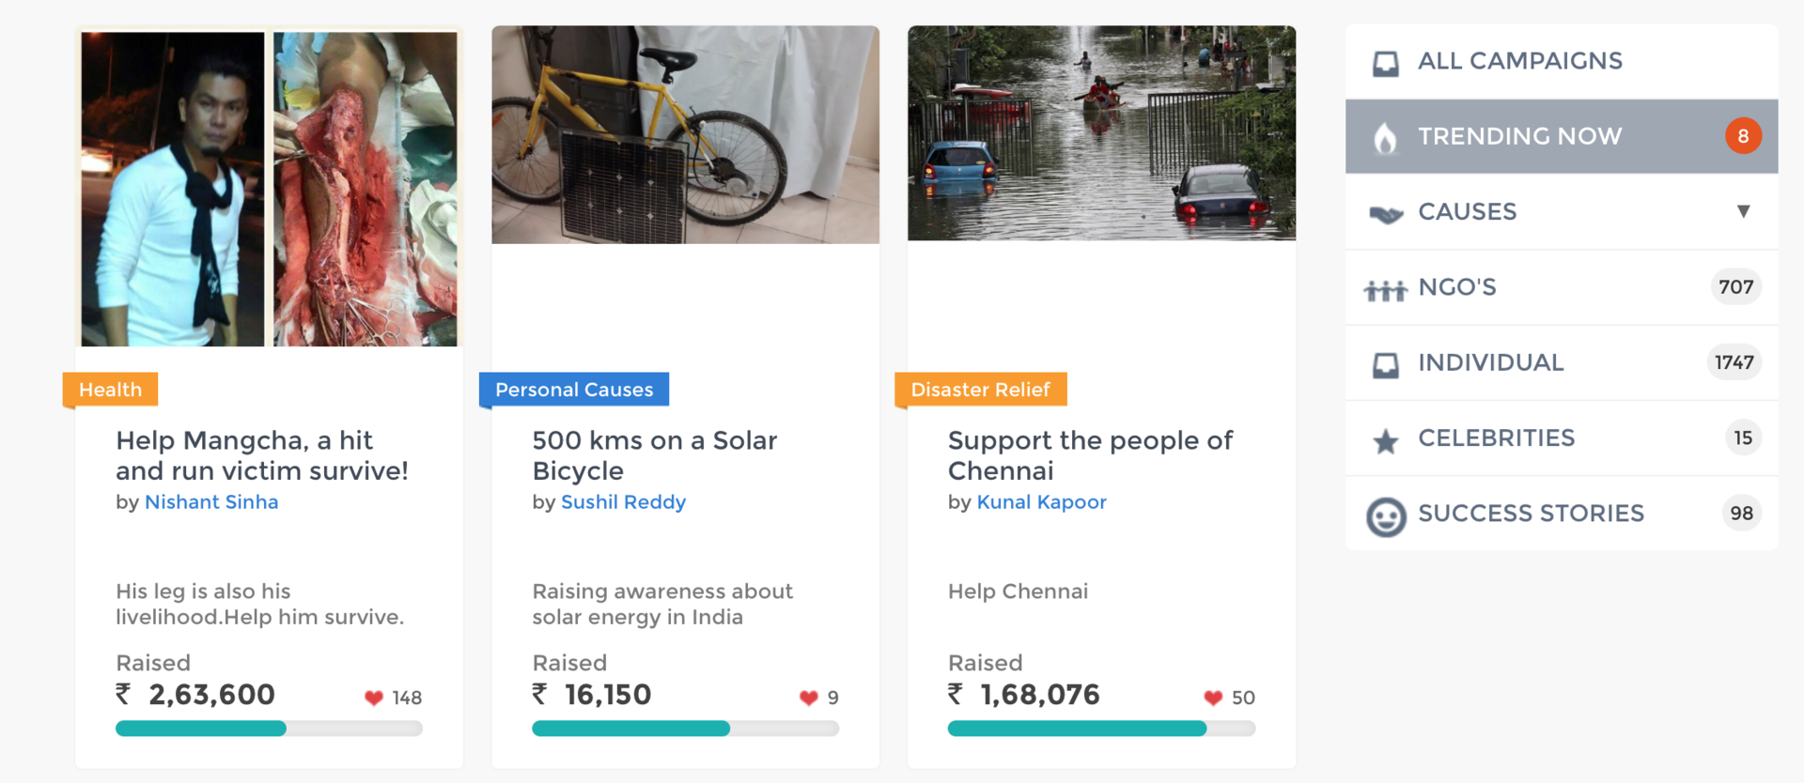Image resolution: width=1804 pixels, height=783 pixels.
Task: Click the heart icon on Mangcha campaign
Action: [374, 698]
